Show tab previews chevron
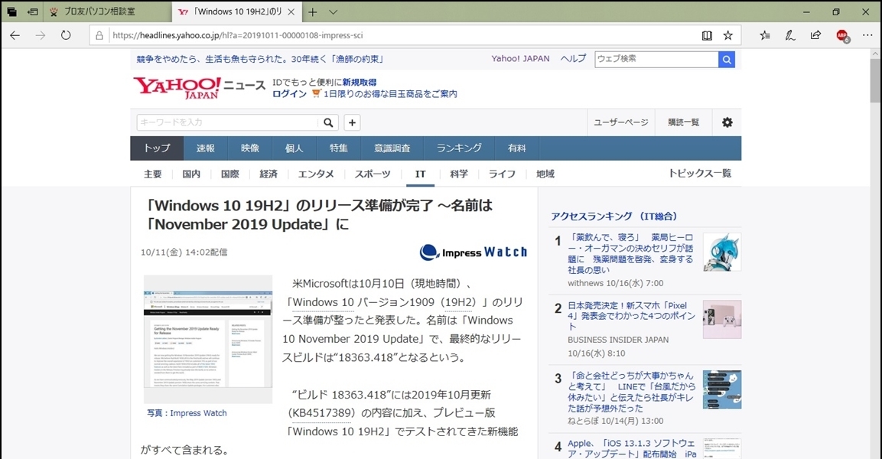Image resolution: width=882 pixels, height=459 pixels. pos(333,11)
